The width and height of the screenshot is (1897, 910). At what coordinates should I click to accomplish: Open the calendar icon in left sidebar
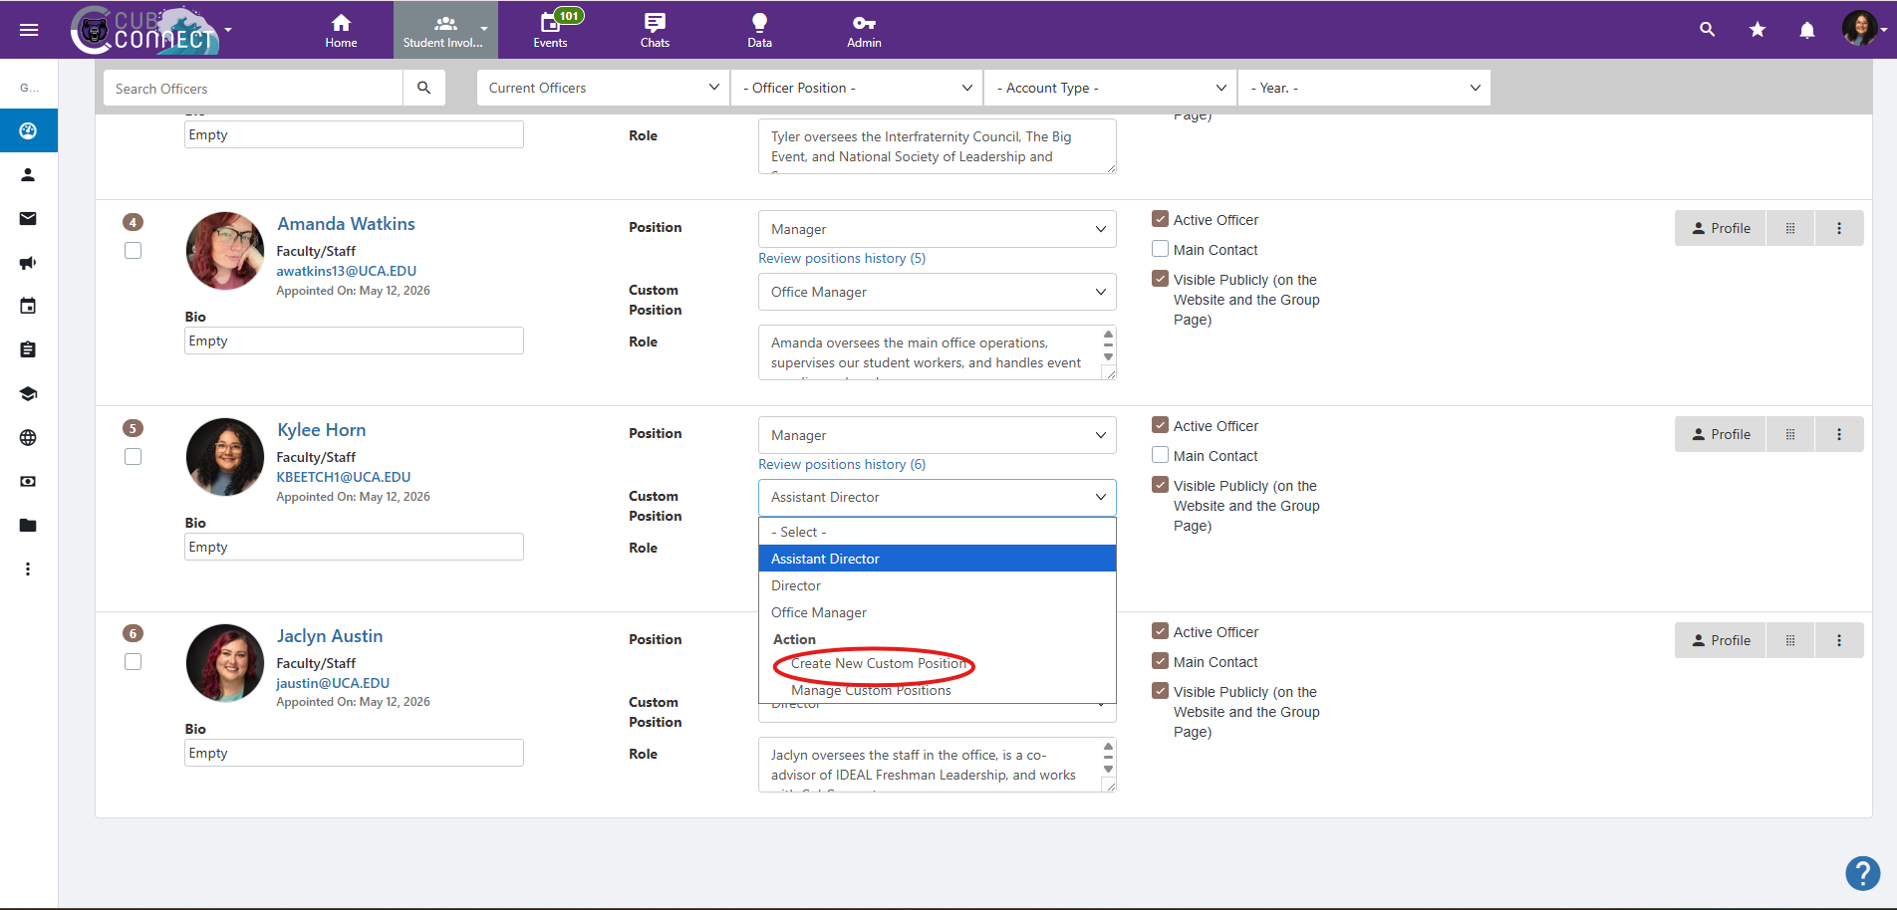point(28,306)
